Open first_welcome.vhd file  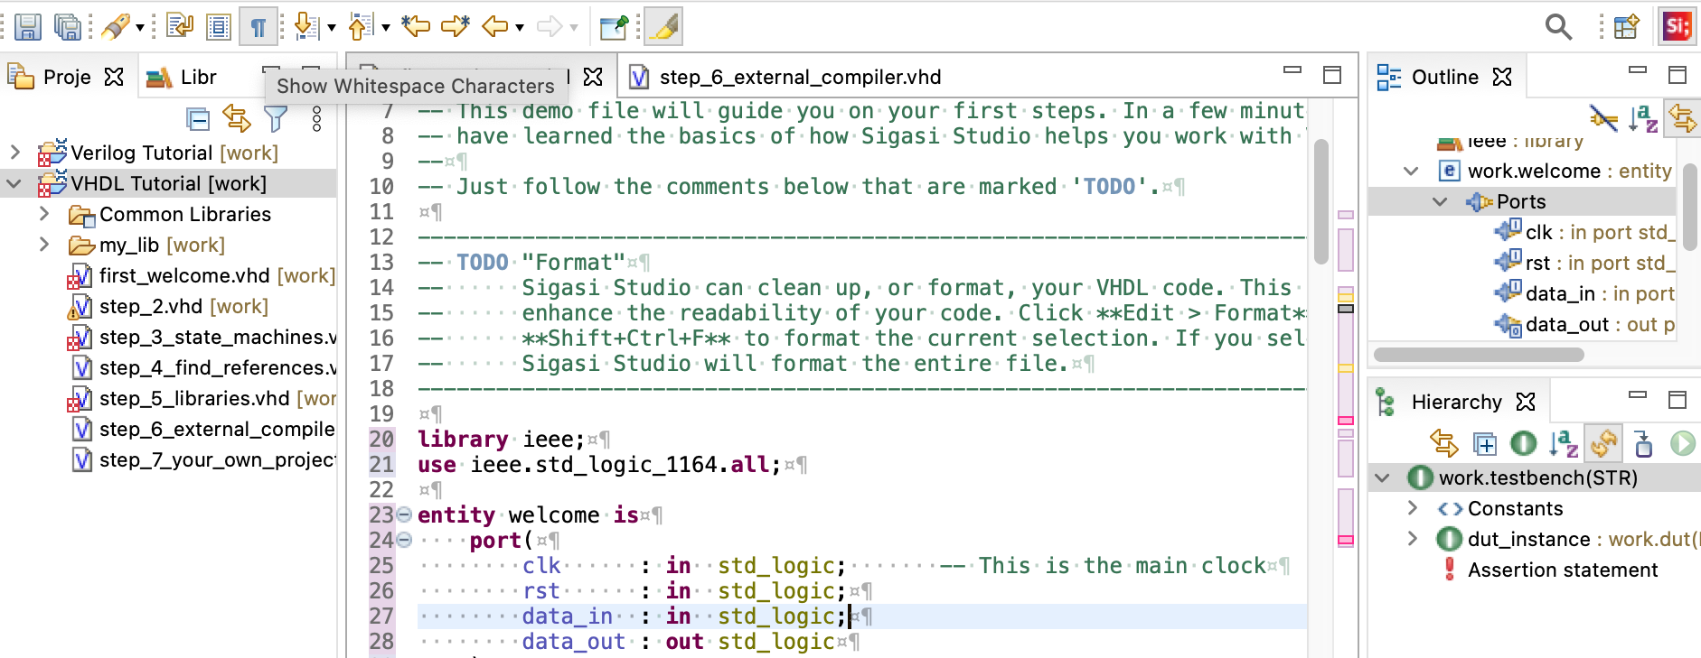tap(201, 275)
